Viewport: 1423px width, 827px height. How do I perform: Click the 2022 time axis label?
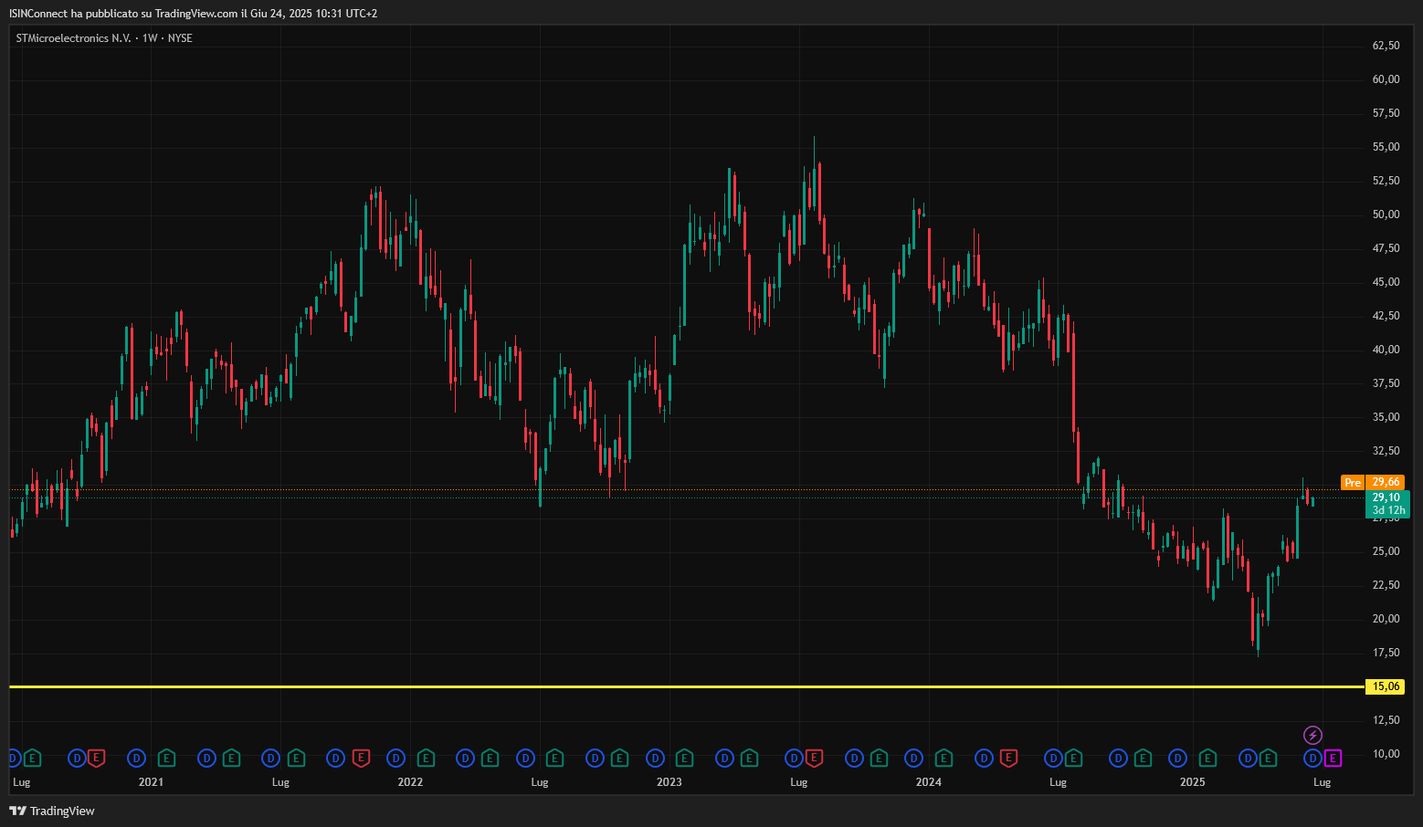[x=410, y=782]
